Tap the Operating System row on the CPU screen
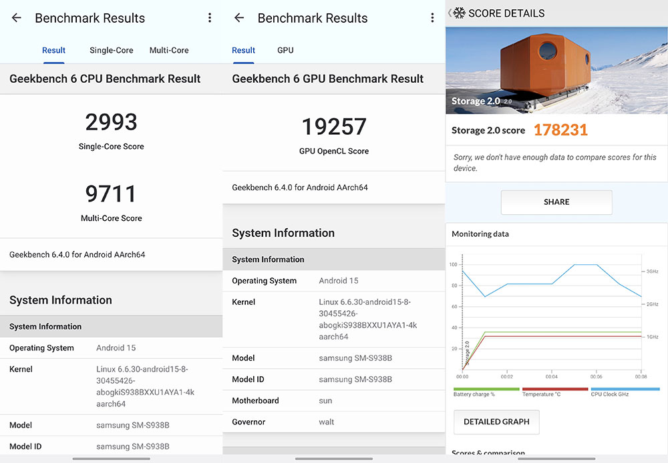Screen dimensions: 668x463 click(111, 348)
